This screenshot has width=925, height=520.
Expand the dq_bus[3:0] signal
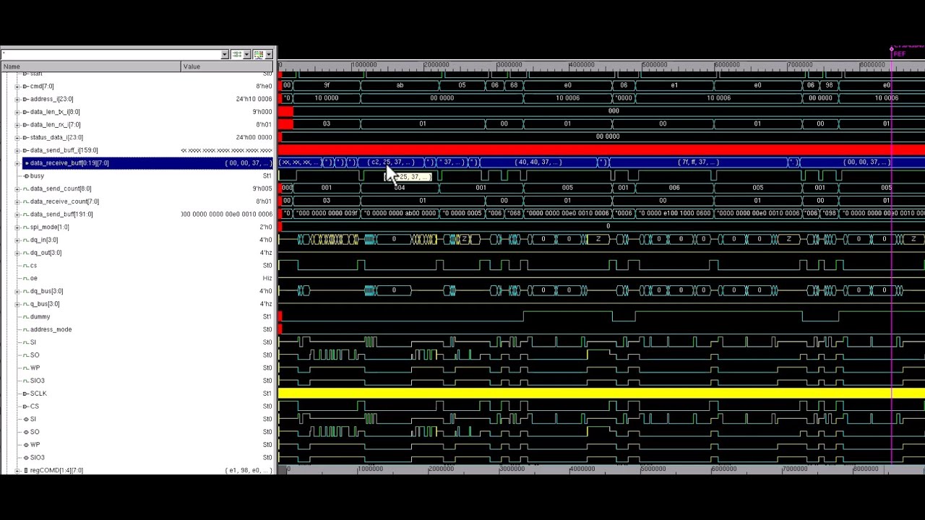point(17,291)
